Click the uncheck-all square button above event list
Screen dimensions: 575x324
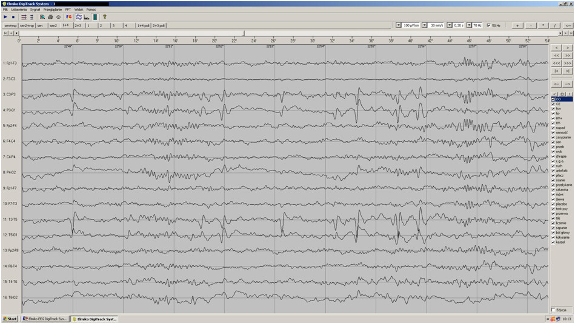pos(562,94)
